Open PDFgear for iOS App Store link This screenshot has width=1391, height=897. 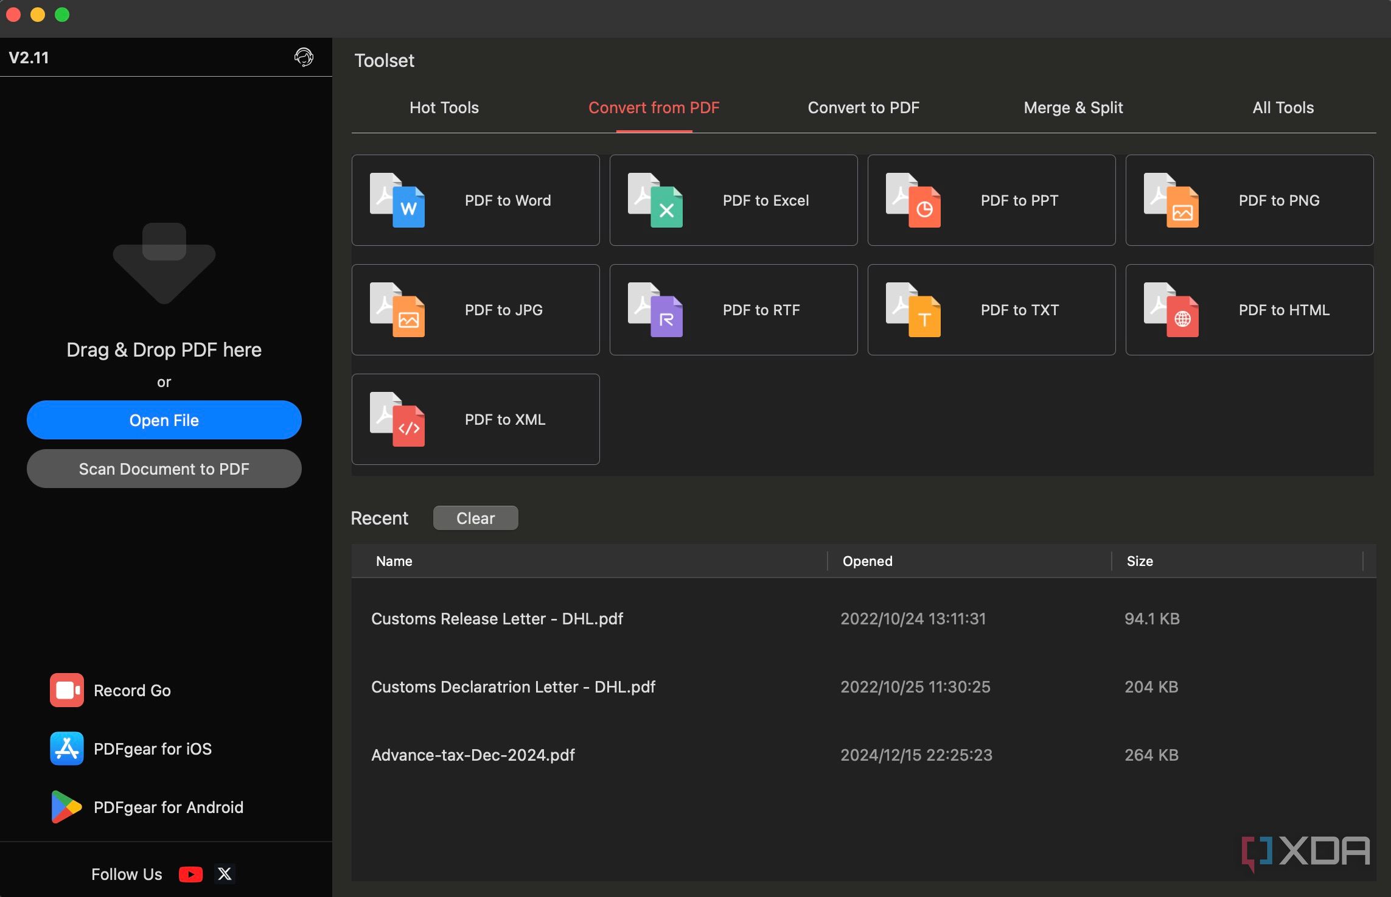152,749
